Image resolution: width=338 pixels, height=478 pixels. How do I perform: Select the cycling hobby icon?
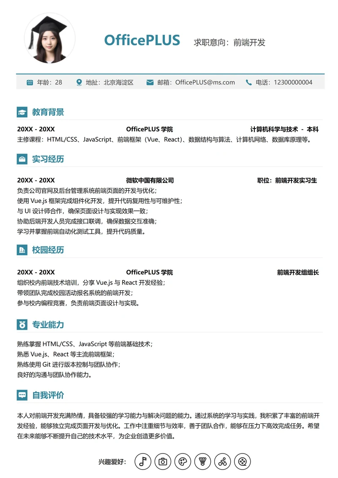[x=222, y=462]
